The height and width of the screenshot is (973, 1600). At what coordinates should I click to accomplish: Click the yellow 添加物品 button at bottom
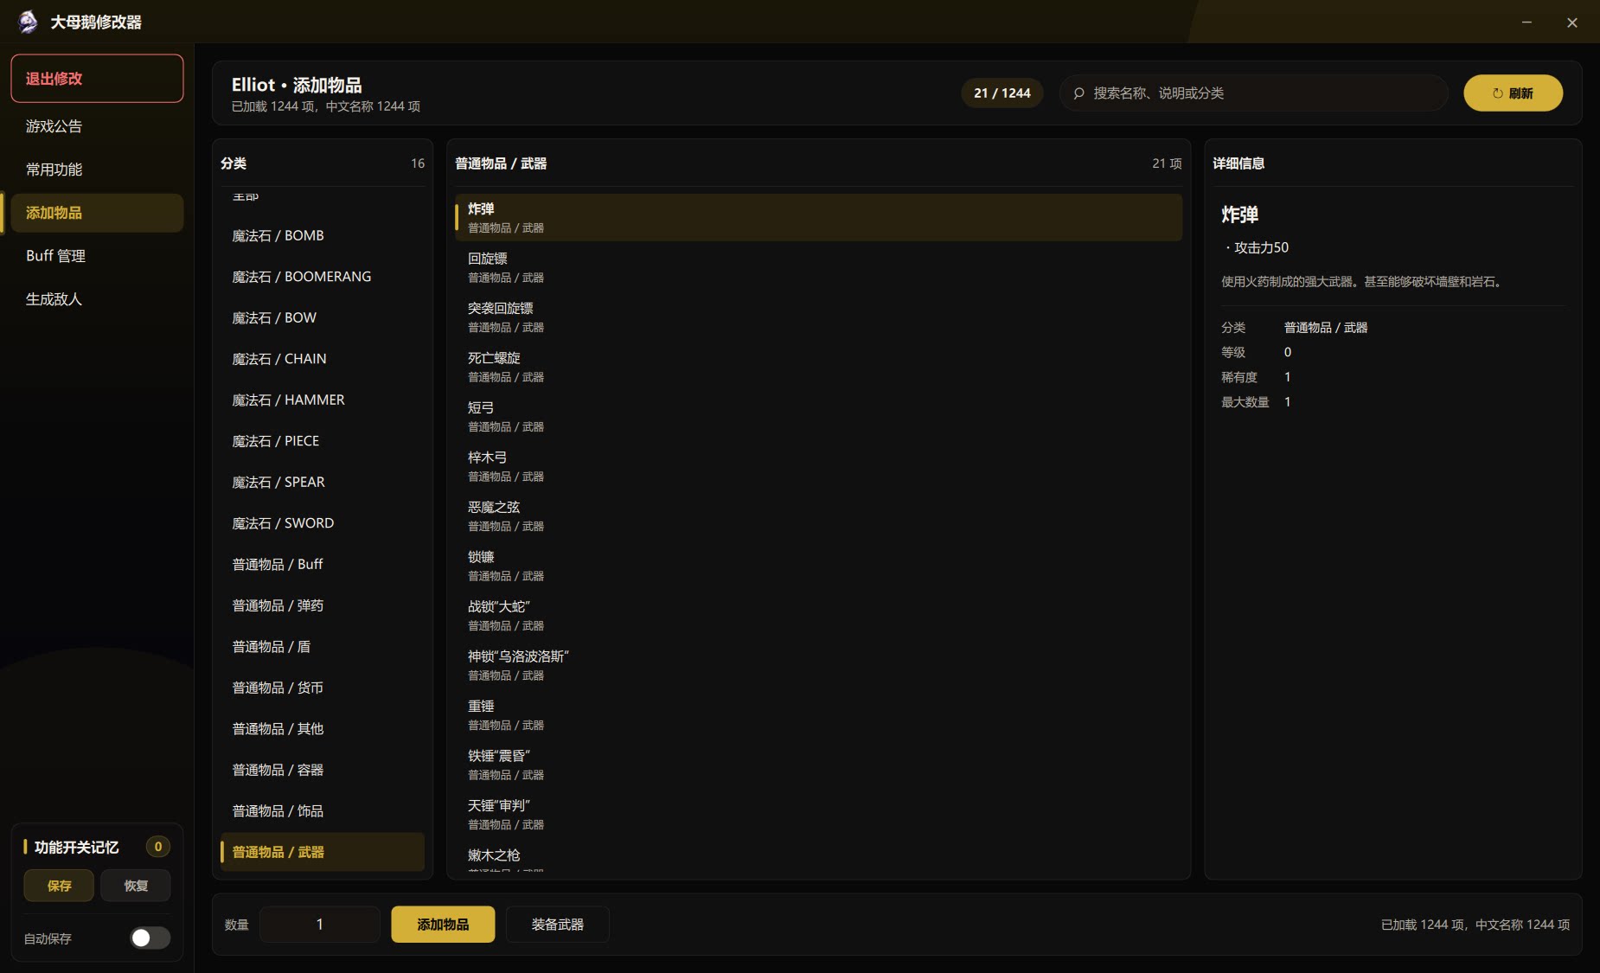point(443,925)
